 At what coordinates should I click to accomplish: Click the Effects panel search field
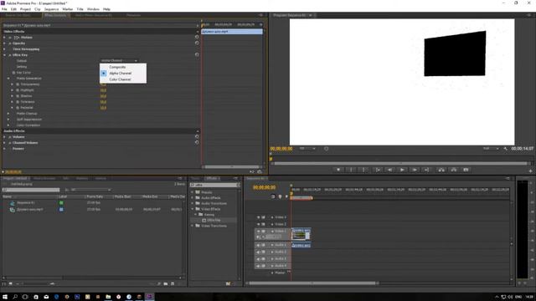tap(215, 185)
